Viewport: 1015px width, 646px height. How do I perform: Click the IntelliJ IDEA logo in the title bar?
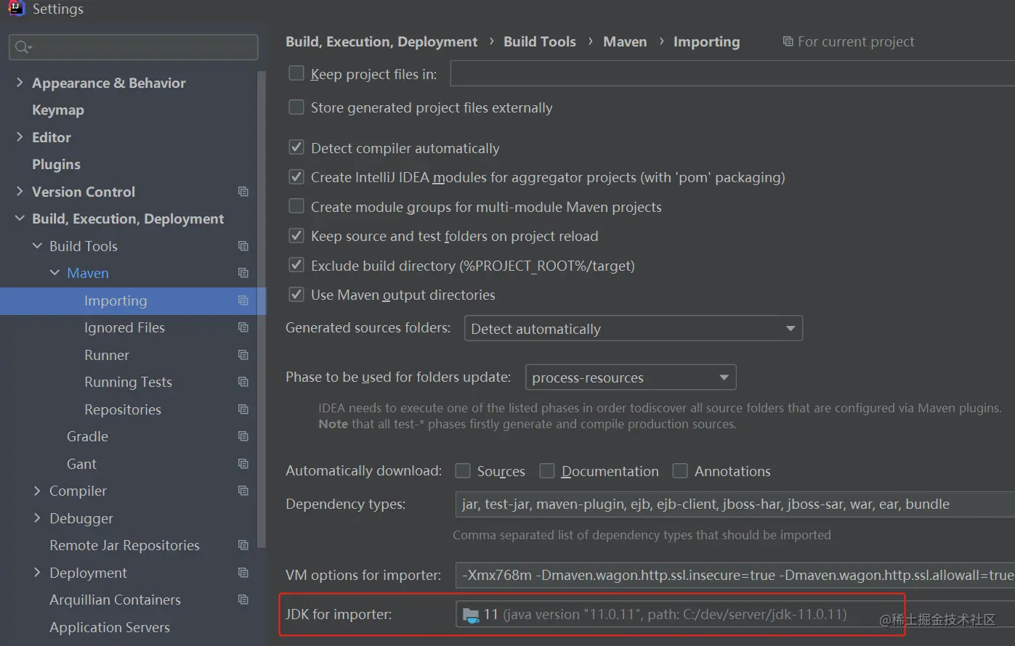[x=16, y=8]
